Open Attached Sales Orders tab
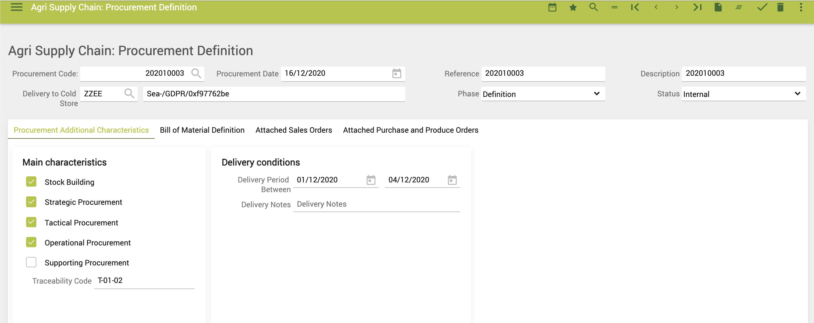 (x=294, y=130)
